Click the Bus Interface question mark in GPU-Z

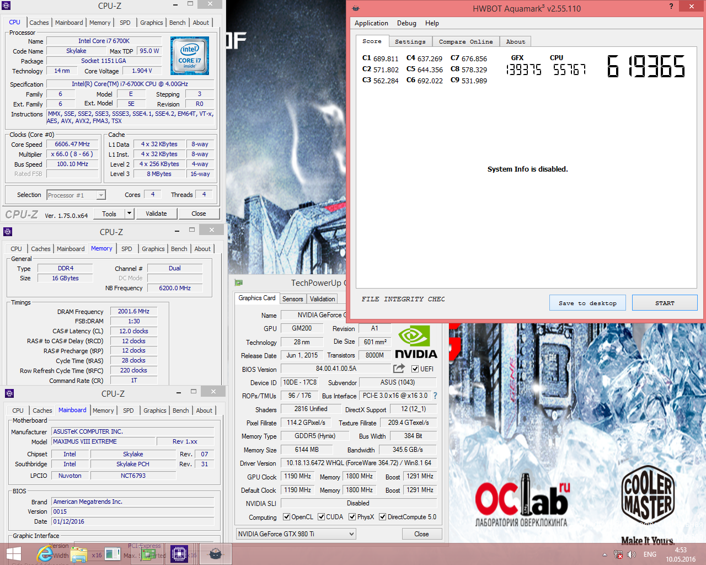pos(435,396)
